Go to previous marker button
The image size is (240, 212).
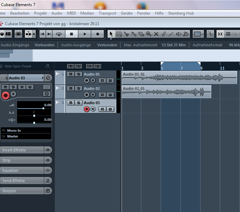click(43, 34)
